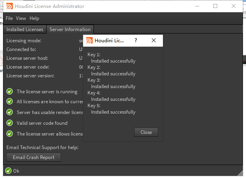The width and height of the screenshot is (246, 179).
Task: Click the Houdini logo in the dialog title bar
Action: click(89, 41)
